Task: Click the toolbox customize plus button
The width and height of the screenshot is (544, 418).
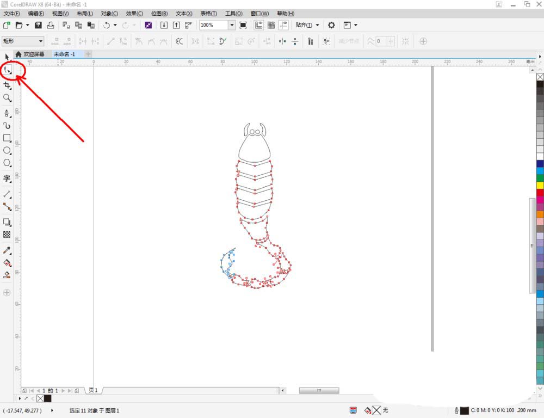Action: 7,293
